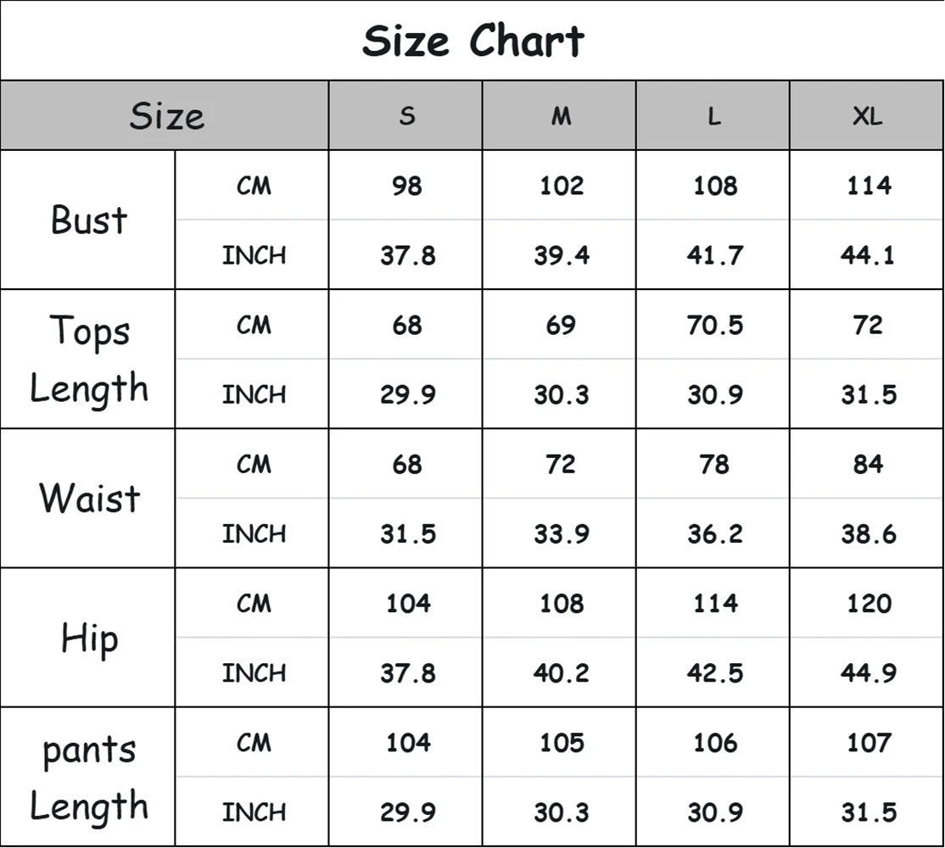Select the Hip CM value 120
Screen dimensions: 945x848
coord(868,603)
